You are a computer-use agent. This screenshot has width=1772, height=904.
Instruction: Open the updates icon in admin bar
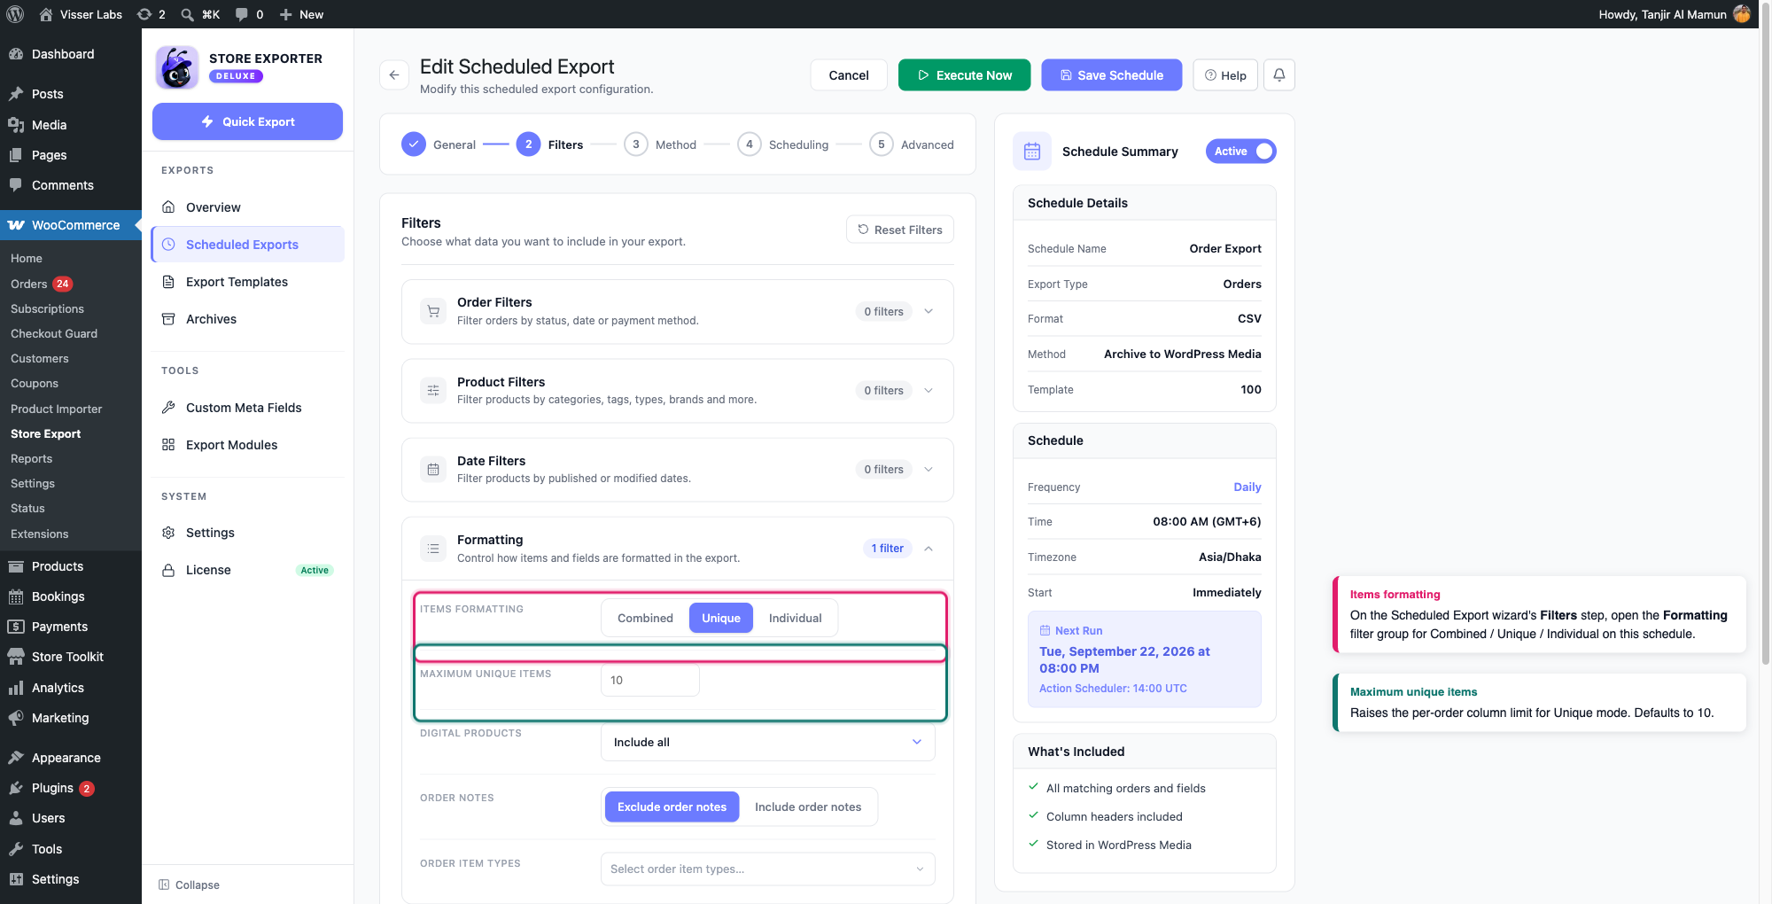click(x=151, y=14)
